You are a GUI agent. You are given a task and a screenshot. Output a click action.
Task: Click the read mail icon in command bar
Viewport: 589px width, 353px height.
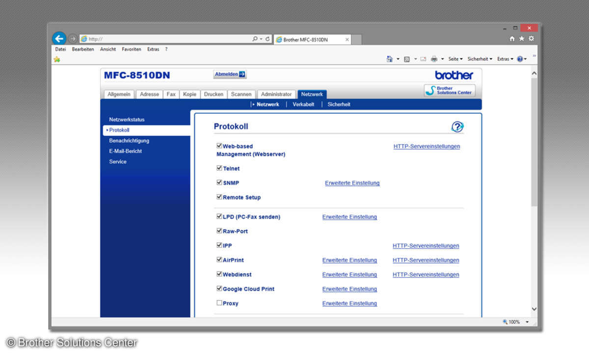point(423,59)
